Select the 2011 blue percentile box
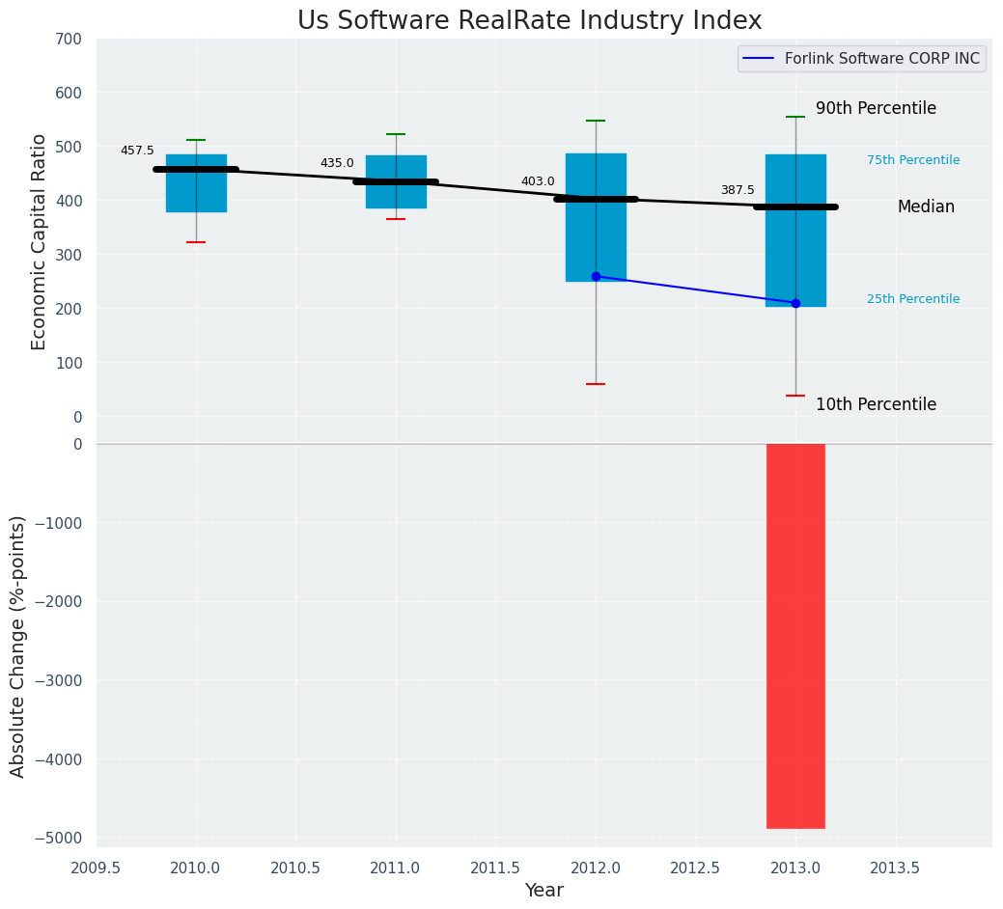Screen dimensions: 1003x909 click(x=396, y=182)
